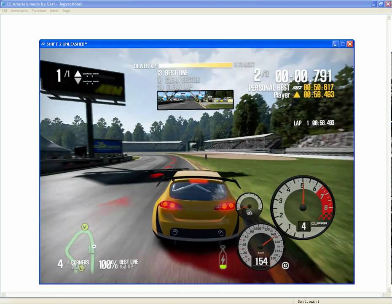392x304 pixels.
Task: Click the green checkmark on the minimap
Action: (85, 227)
